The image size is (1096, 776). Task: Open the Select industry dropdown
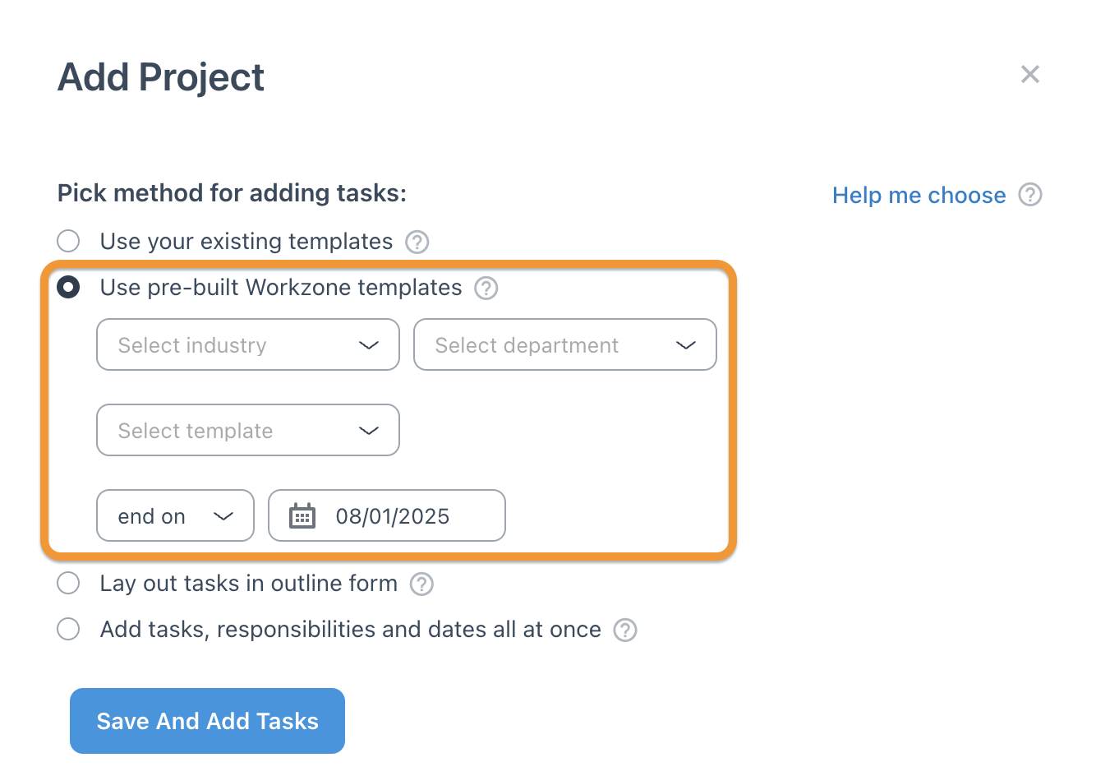(248, 344)
